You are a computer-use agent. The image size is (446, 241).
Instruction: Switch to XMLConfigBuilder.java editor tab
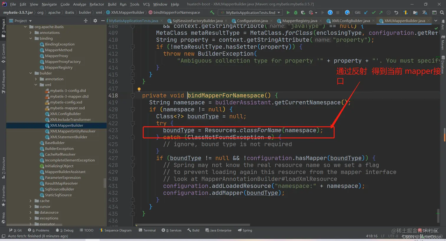tap(351, 21)
